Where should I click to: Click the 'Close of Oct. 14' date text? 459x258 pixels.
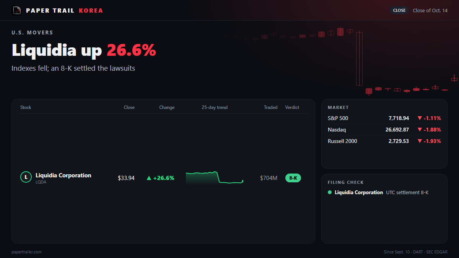point(430,10)
